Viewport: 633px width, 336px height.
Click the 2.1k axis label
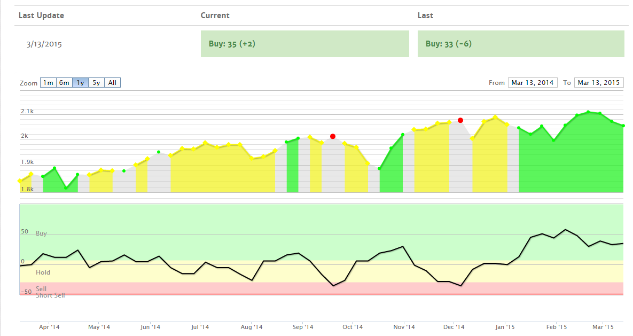click(x=27, y=111)
